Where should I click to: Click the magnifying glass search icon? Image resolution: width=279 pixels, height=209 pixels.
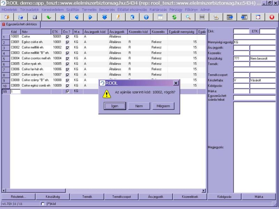tap(188, 17)
